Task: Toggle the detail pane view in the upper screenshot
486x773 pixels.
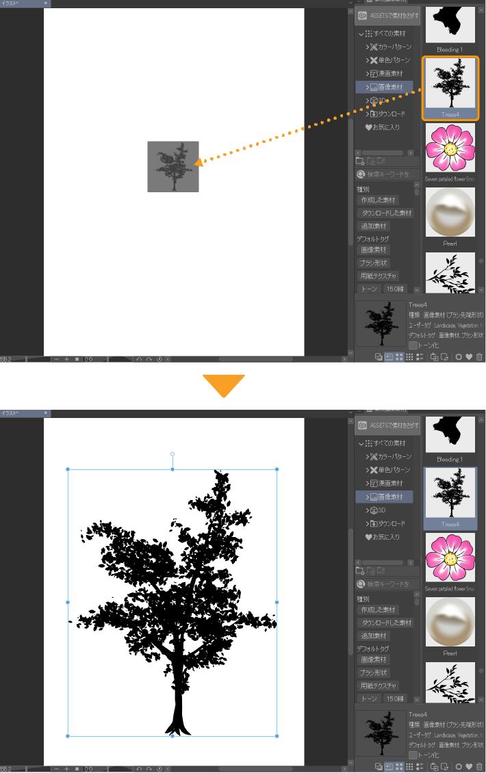Action: tap(389, 357)
